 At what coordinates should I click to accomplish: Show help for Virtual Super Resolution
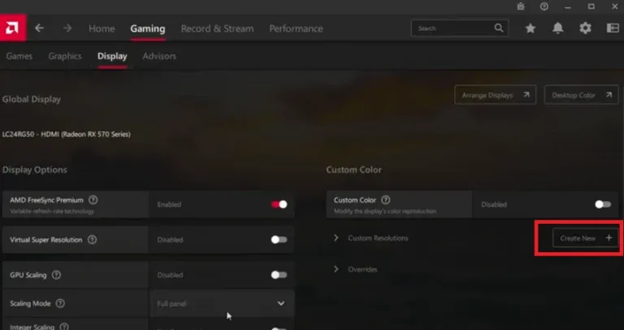click(x=92, y=239)
